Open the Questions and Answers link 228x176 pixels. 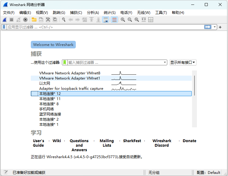tap(79, 145)
